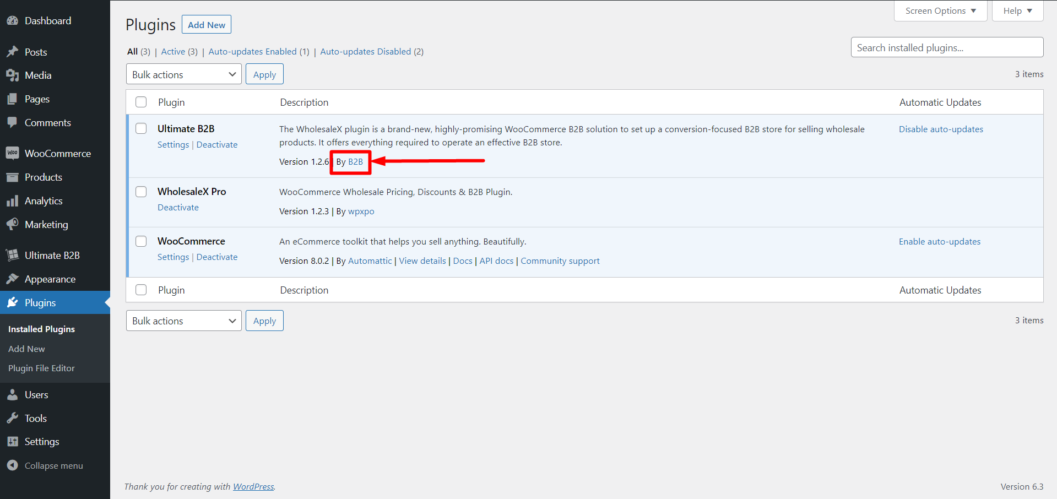Screen dimensions: 1057x499
Task: Click the Users person icon
Action: tap(12, 395)
